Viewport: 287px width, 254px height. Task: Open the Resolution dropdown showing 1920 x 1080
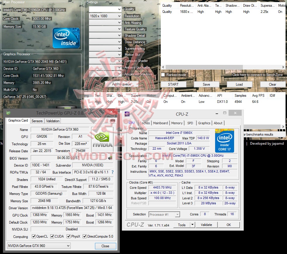point(105,16)
